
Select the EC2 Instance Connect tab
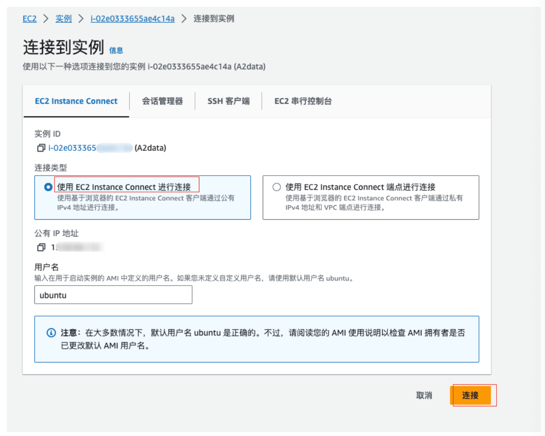click(76, 101)
